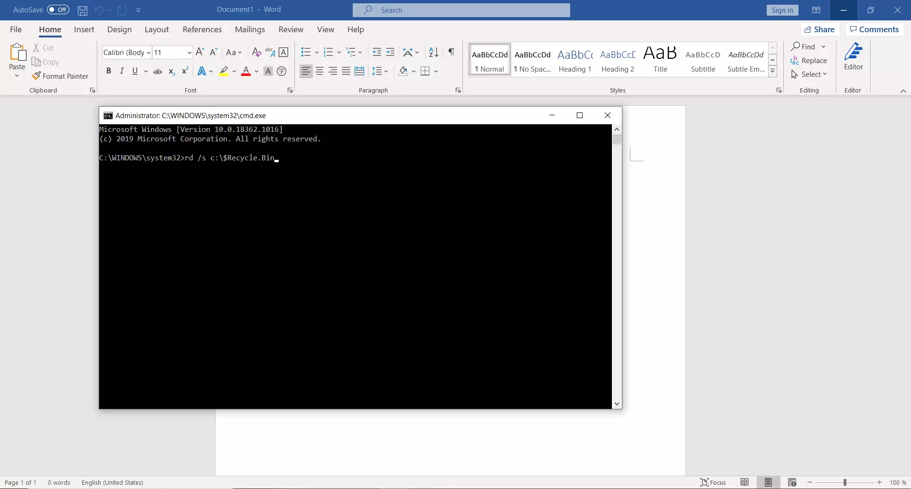Switch to the Mailings tab
This screenshot has height=489, width=911.
tap(250, 29)
